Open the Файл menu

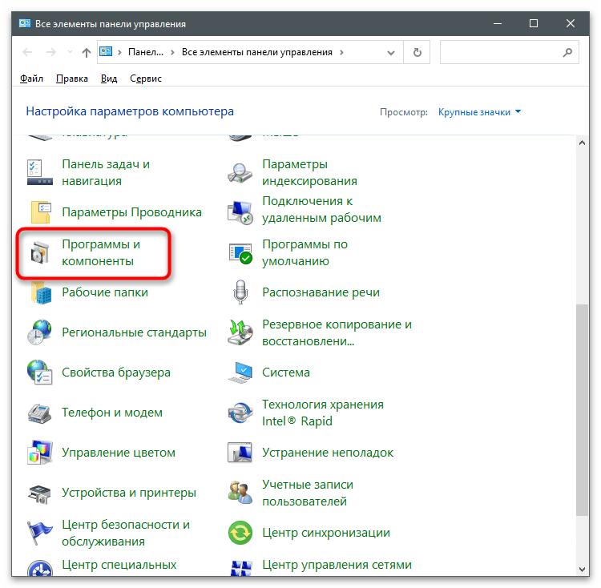[31, 79]
